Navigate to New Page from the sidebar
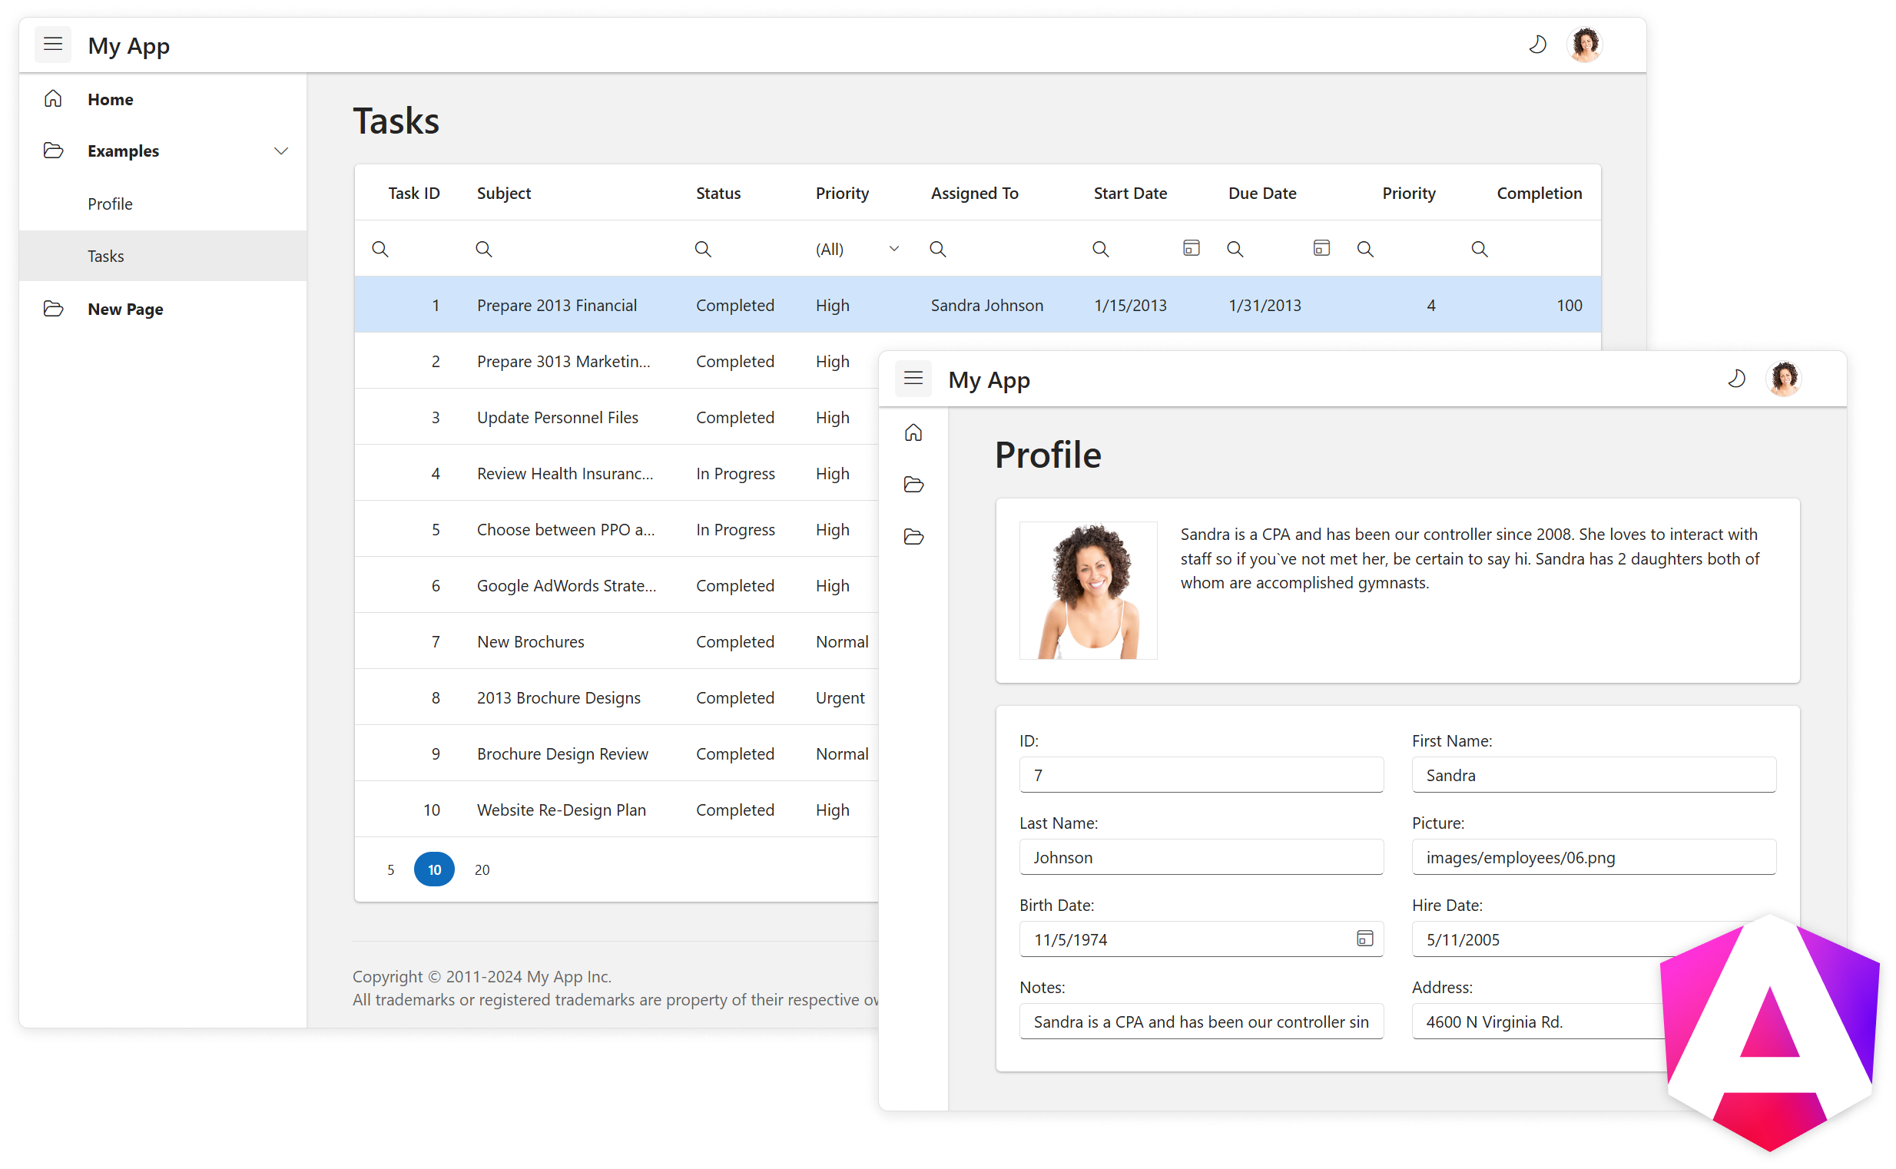Image resolution: width=1896 pixels, height=1169 pixels. point(125,309)
